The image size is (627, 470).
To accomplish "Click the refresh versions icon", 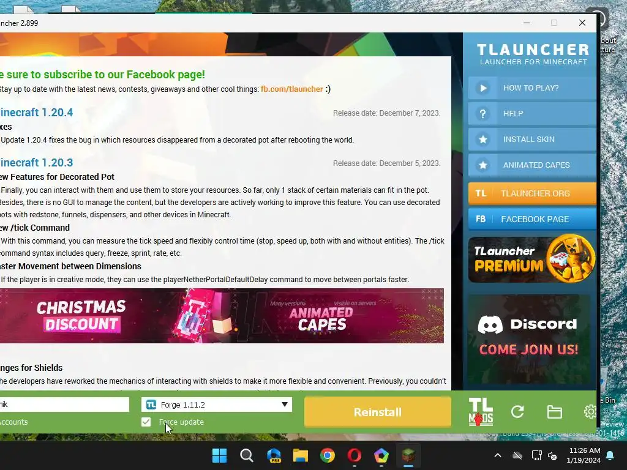I will tap(517, 412).
